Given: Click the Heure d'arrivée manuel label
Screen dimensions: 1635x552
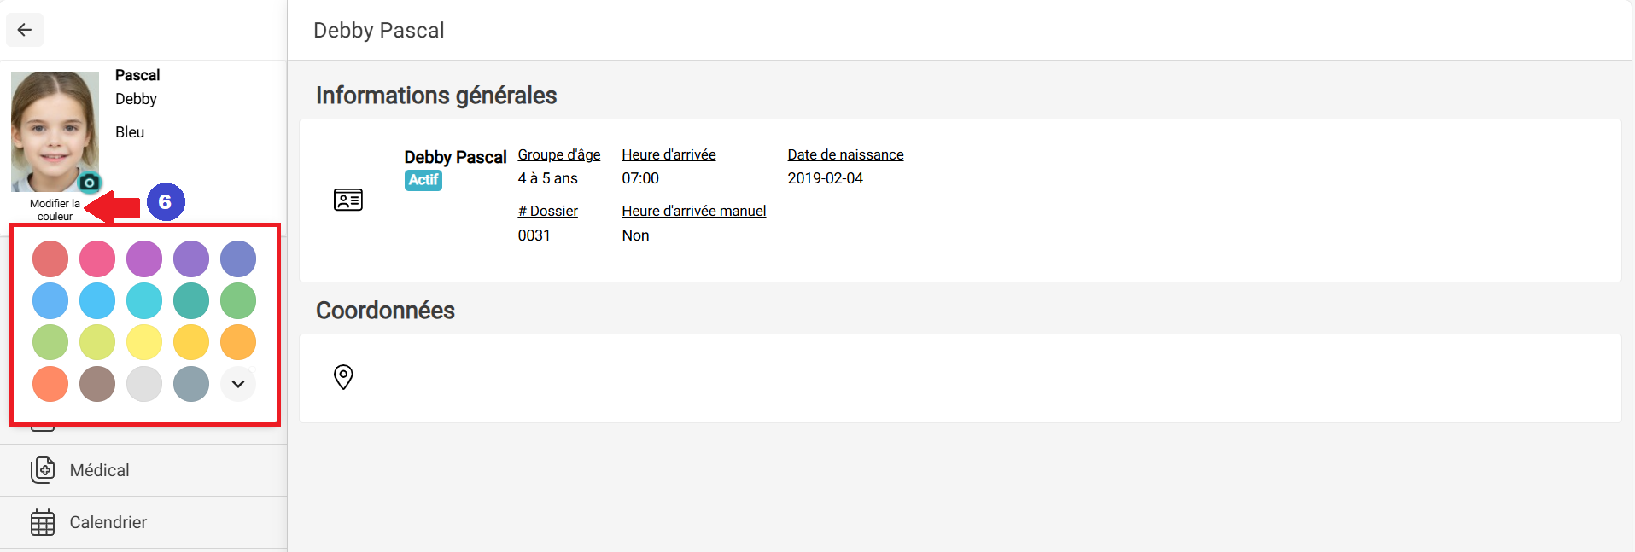Looking at the screenshot, I should (x=694, y=211).
